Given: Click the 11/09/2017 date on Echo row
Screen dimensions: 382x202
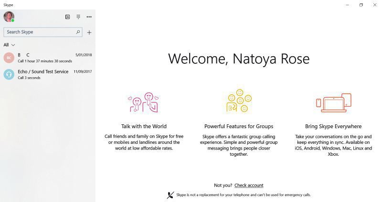Looking at the screenshot, I should click(83, 72).
